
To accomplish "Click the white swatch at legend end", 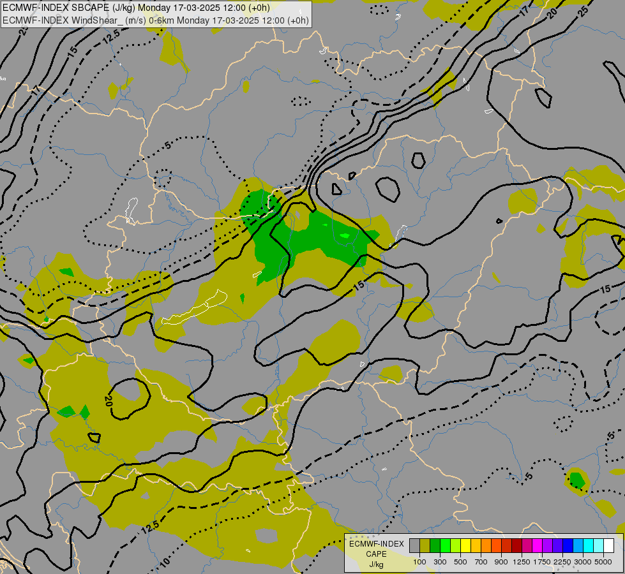I will point(608,545).
